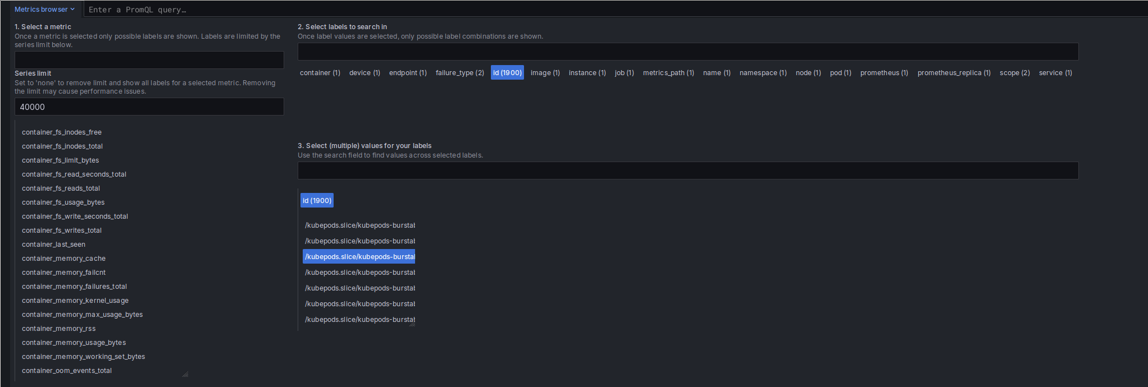Choose metric container_oom_events_total
The height and width of the screenshot is (387, 1148).
[x=67, y=371]
